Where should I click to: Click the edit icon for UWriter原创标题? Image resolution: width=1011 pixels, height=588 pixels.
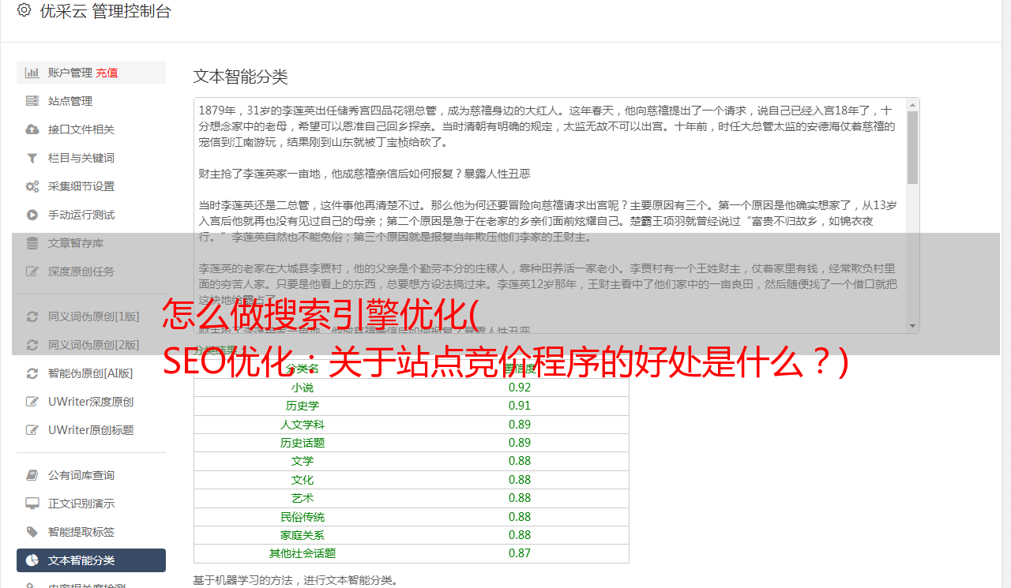(32, 430)
